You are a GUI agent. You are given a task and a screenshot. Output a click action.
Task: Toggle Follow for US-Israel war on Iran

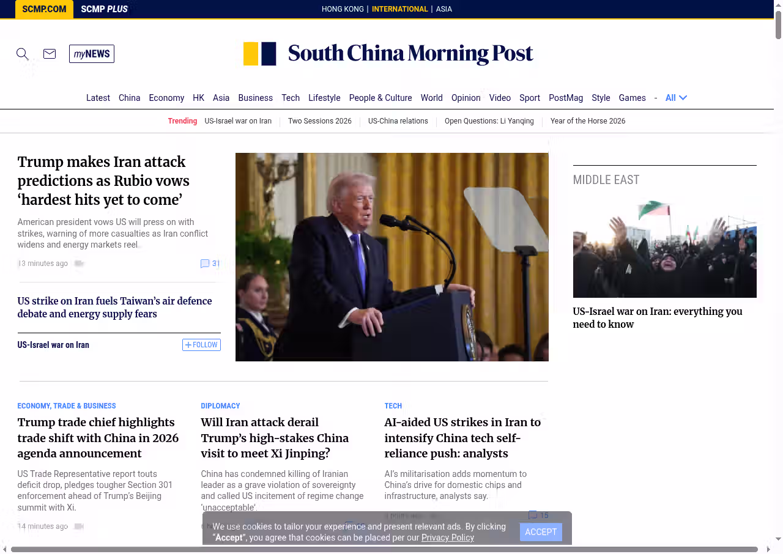(201, 345)
